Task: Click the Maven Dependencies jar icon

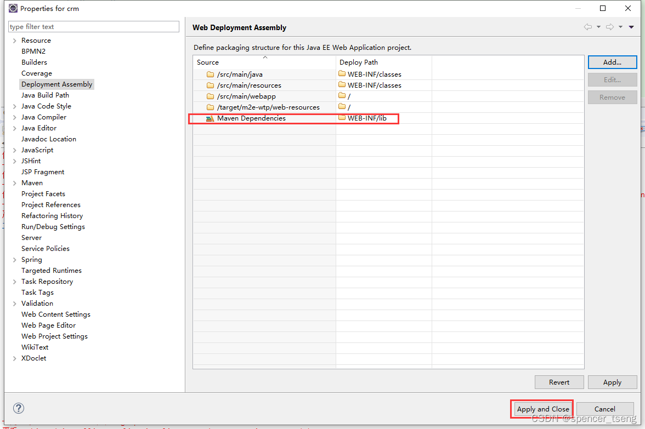Action: point(211,118)
